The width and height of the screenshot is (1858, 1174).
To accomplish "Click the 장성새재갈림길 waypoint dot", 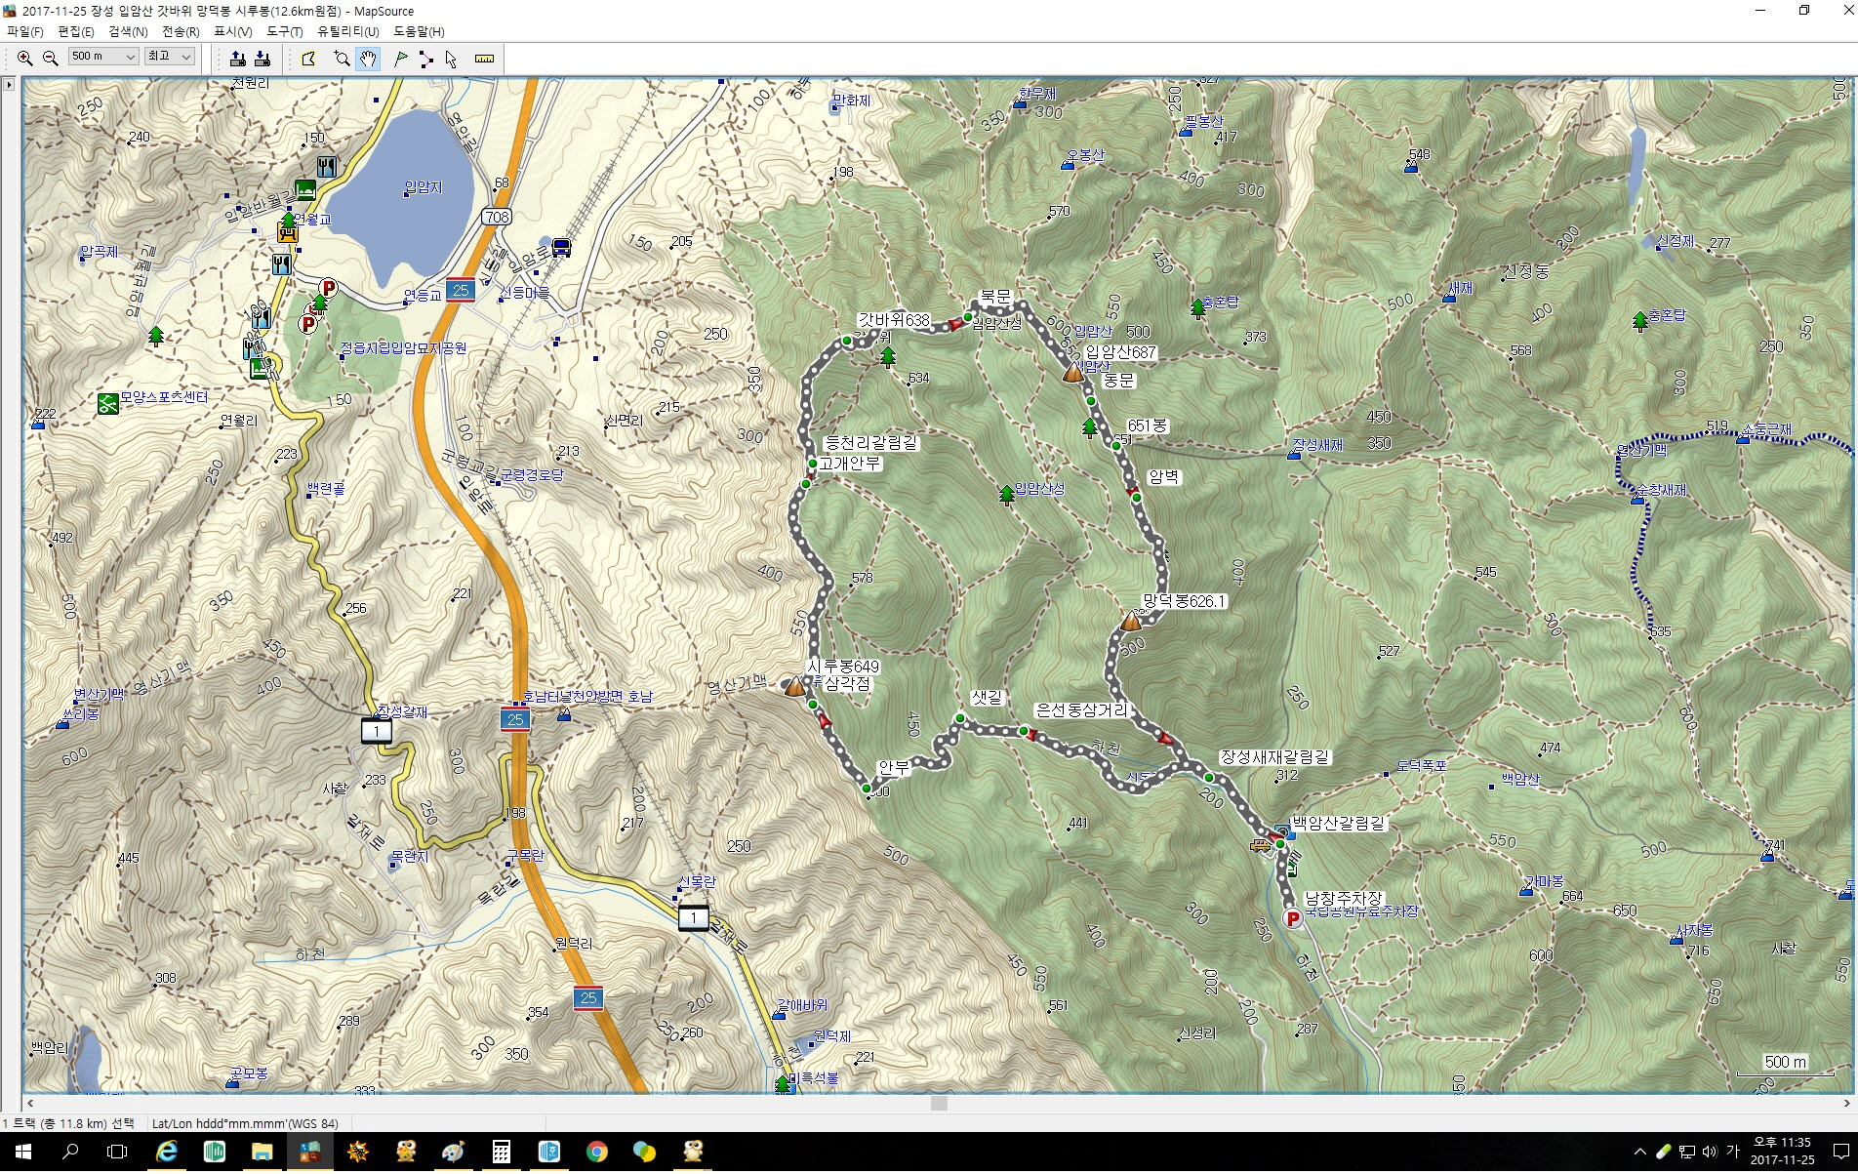I will click(x=1208, y=778).
